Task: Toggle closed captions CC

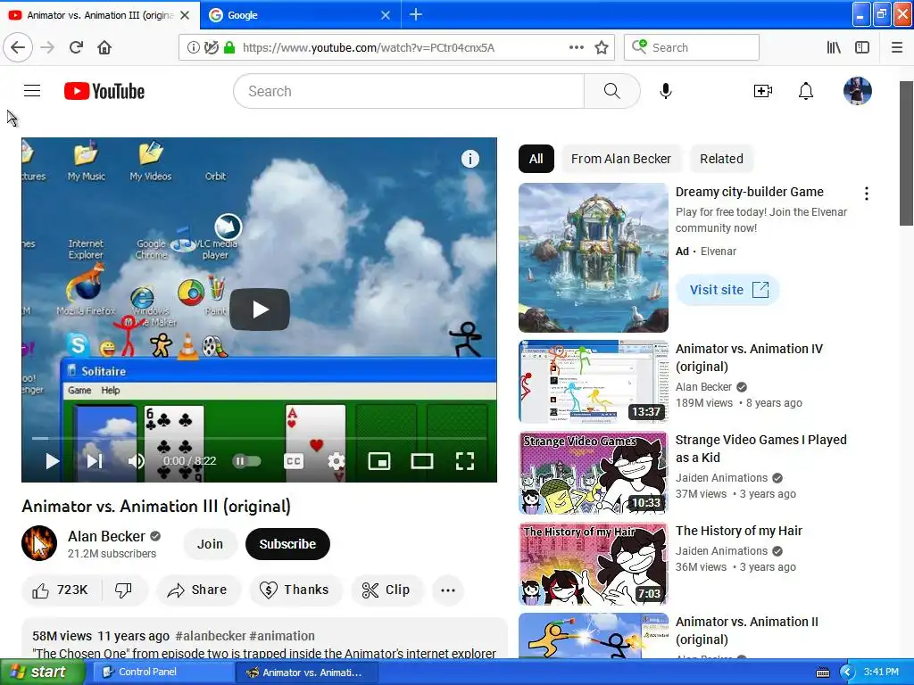Action: pyautogui.click(x=294, y=461)
